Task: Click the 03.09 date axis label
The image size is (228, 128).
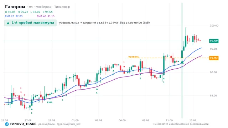Action: coord(99,121)
